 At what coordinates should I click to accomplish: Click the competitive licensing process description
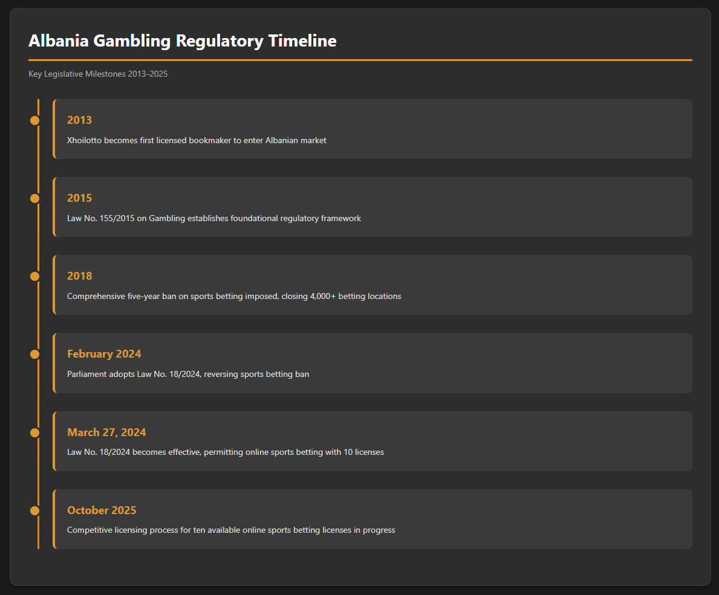click(231, 530)
